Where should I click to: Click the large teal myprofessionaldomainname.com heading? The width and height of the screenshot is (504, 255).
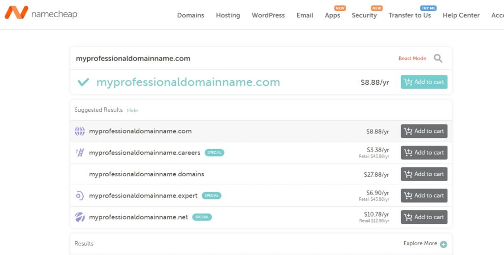188,82
